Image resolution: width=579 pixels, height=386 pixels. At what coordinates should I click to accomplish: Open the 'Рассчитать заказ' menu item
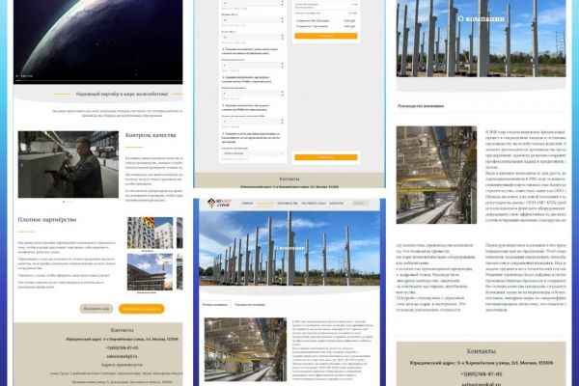pos(313,204)
